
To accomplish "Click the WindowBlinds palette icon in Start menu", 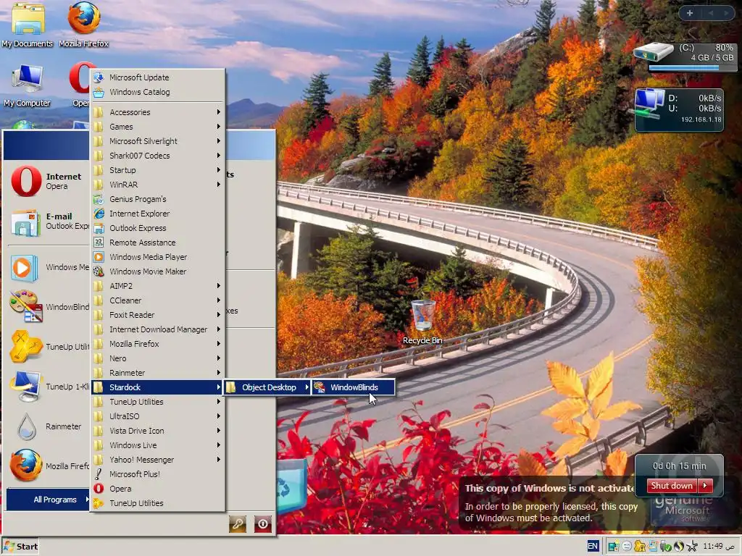I will [26, 306].
